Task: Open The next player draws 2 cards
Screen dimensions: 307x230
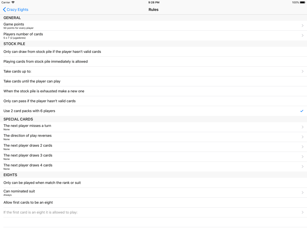Action: (153, 147)
